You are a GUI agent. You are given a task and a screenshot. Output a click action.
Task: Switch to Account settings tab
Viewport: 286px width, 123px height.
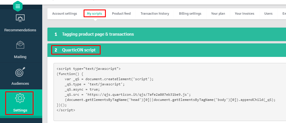pos(64,14)
